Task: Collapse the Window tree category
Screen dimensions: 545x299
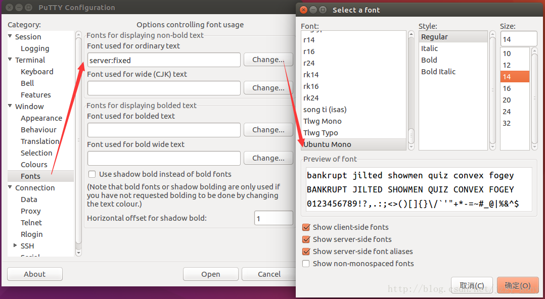Action: [10, 106]
